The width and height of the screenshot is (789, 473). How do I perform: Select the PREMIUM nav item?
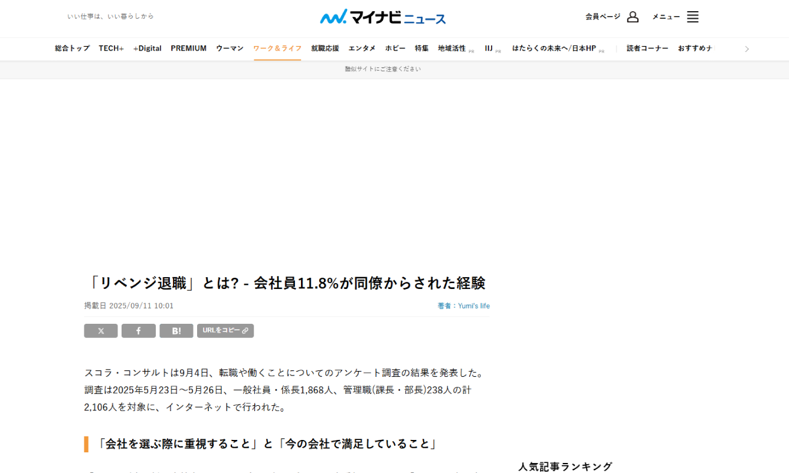[x=188, y=48]
